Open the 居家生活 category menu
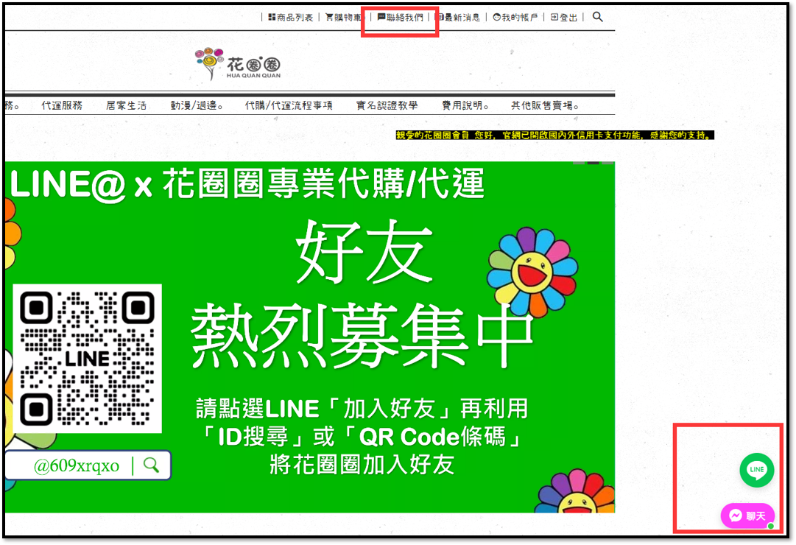796x545 pixels. point(127,105)
